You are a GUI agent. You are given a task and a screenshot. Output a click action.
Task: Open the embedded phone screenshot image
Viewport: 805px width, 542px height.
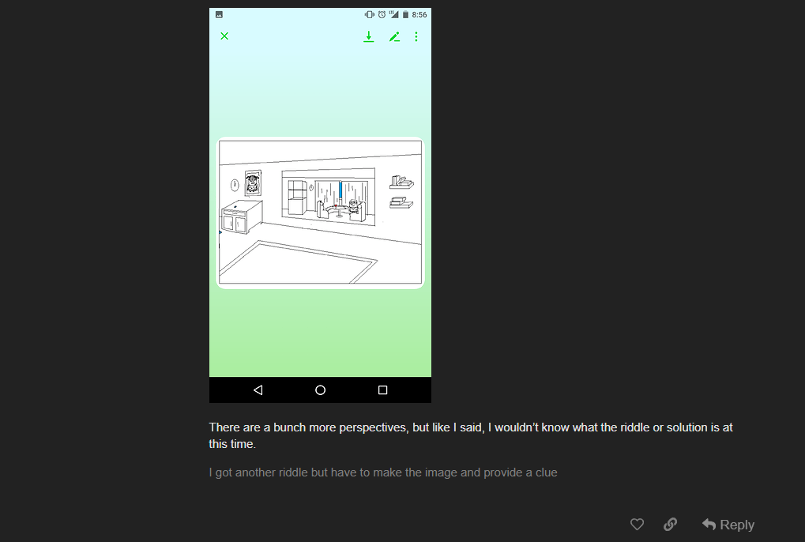[321, 205]
